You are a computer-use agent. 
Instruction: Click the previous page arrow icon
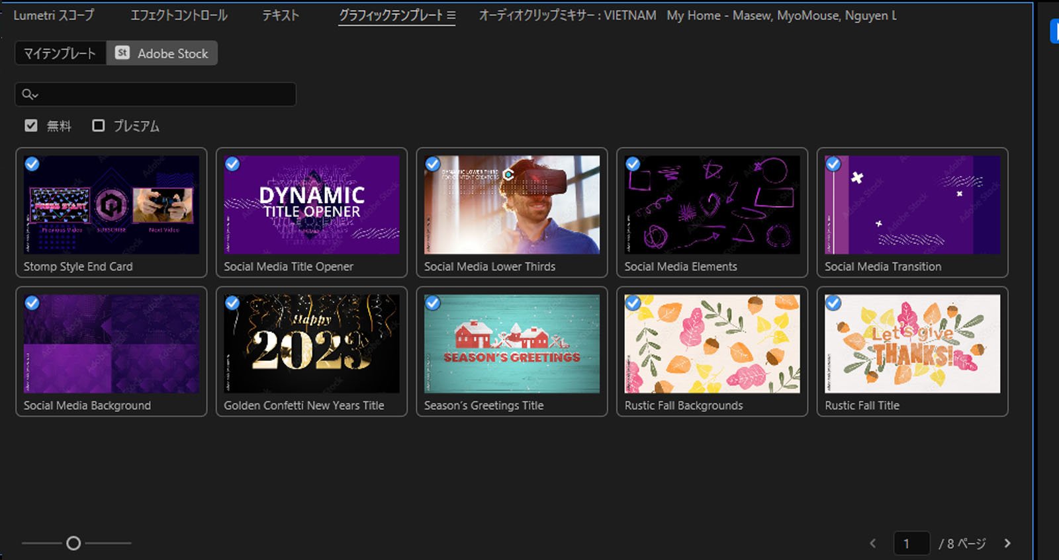pyautogui.click(x=873, y=543)
